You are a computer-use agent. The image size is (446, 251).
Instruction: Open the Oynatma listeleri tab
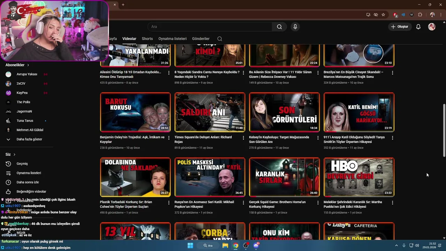point(172,39)
